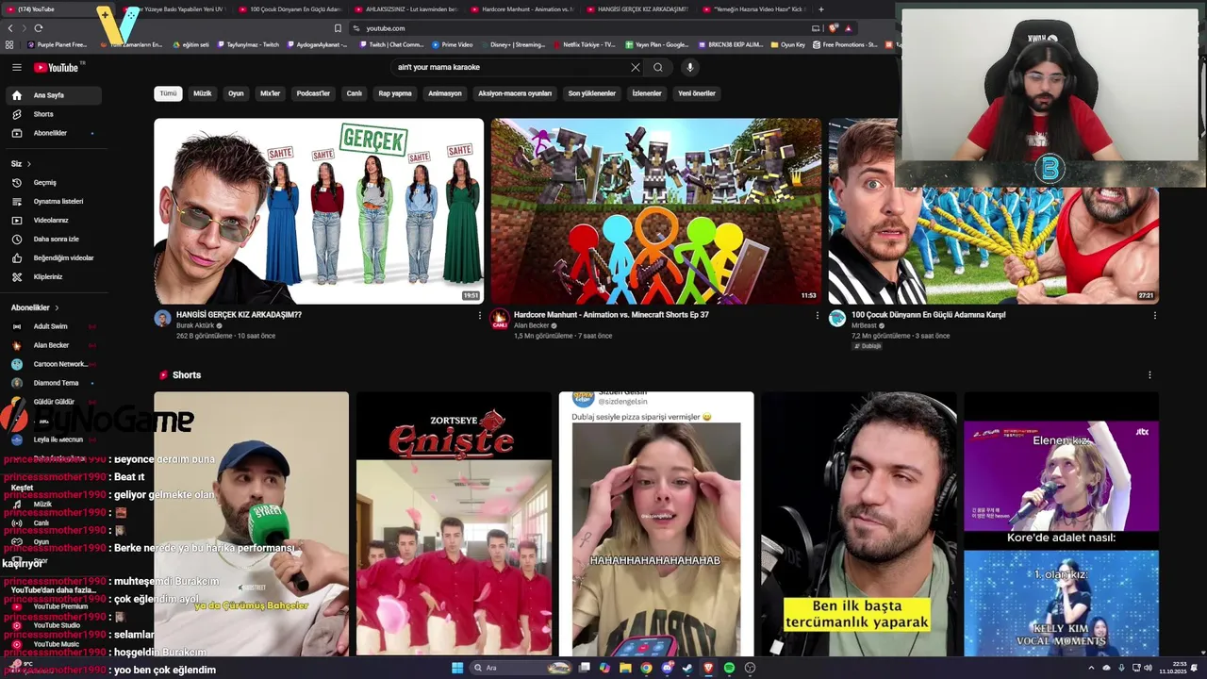This screenshot has width=1207, height=679.
Task: Open Beğendiğim videolar list
Action: click(53, 257)
